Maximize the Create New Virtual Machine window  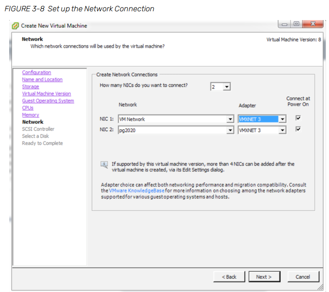296,24
